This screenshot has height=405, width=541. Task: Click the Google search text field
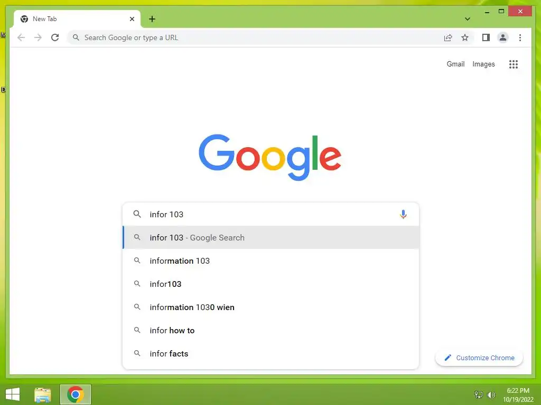tap(271, 214)
